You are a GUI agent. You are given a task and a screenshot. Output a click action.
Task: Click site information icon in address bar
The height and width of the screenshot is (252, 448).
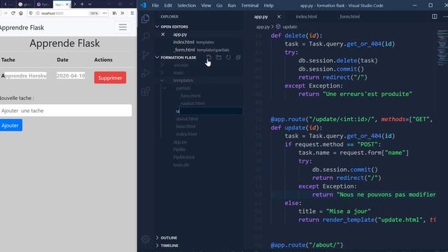click(x=38, y=13)
